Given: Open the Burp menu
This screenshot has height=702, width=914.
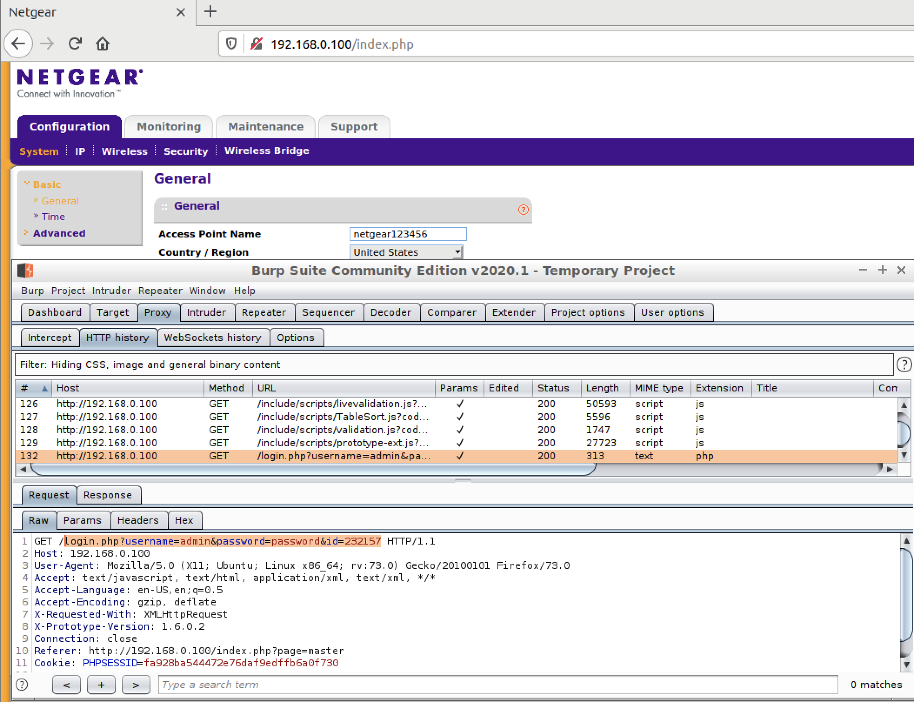Looking at the screenshot, I should click(x=32, y=291).
